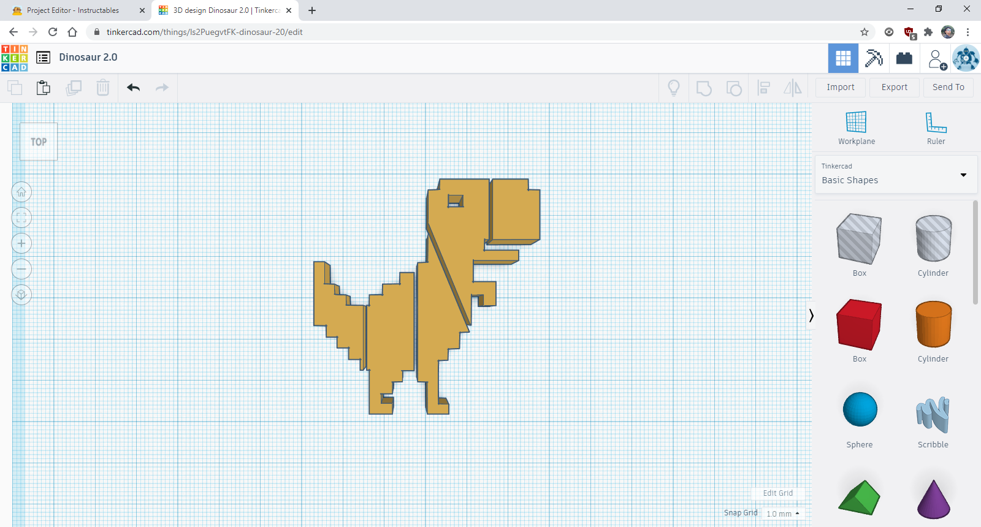This screenshot has width=981, height=527.
Task: Click the Import button
Action: [841, 87]
